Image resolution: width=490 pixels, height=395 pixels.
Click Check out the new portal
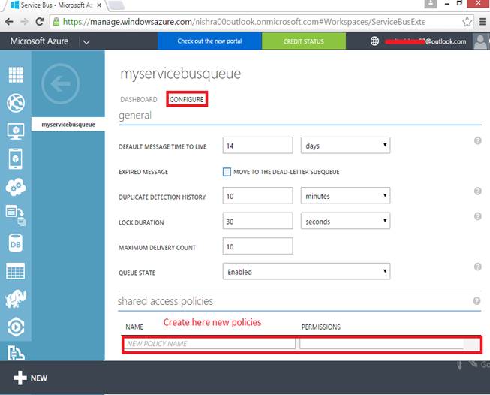pos(209,41)
